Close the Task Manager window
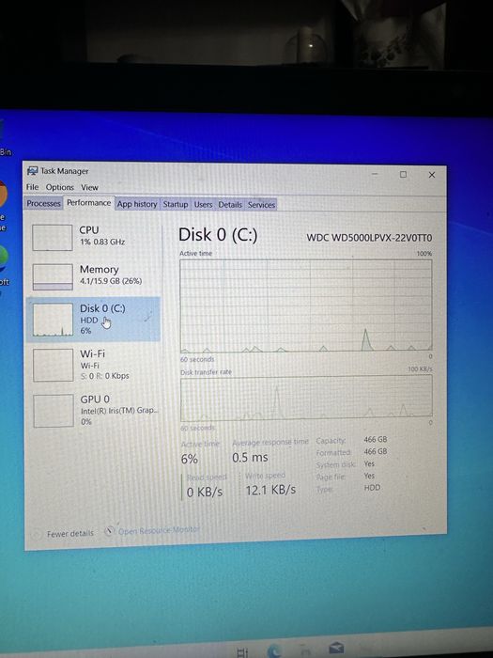This screenshot has width=493, height=658. coord(432,175)
